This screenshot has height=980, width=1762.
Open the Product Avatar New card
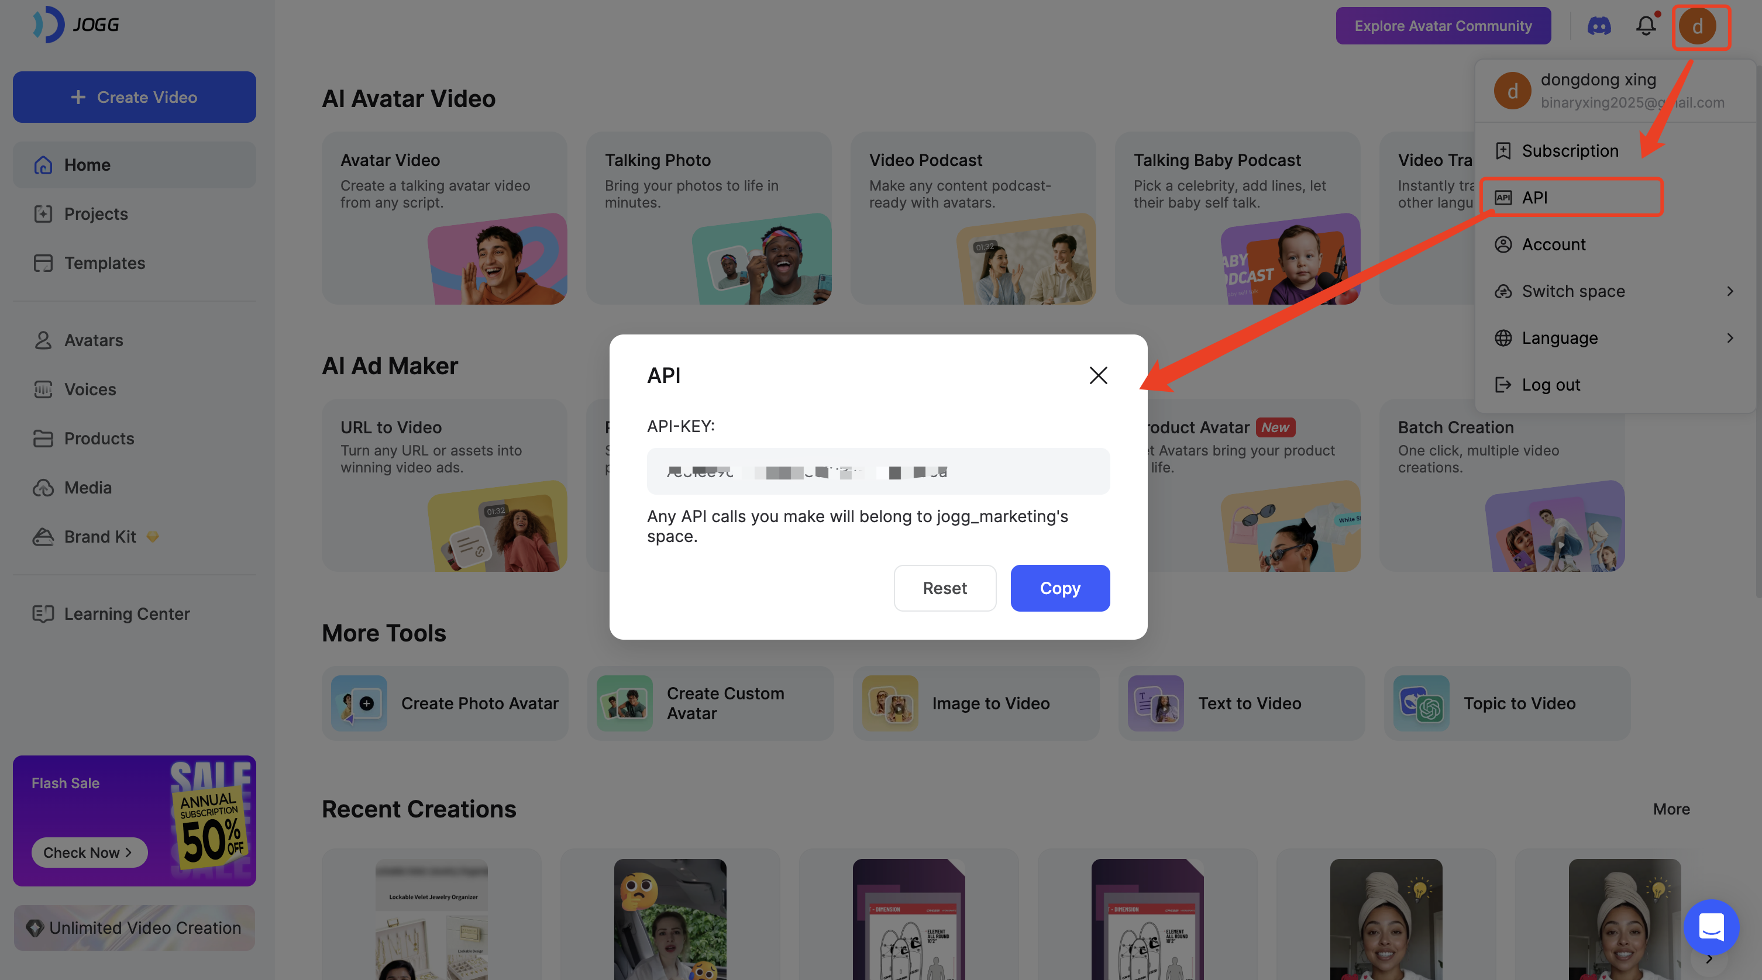tap(1253, 485)
